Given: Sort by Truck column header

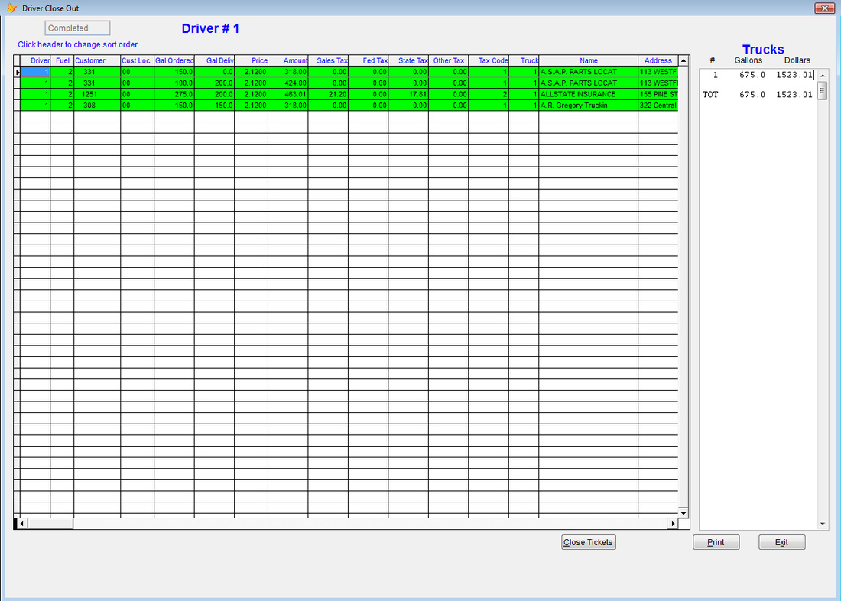Looking at the screenshot, I should [524, 60].
